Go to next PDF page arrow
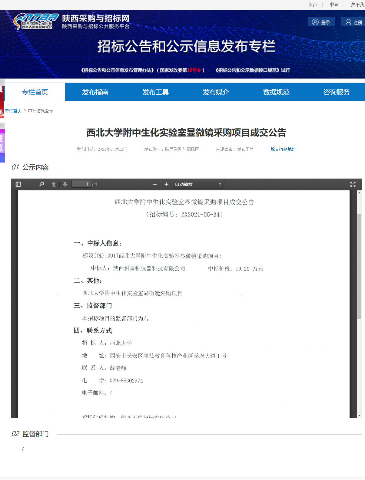Screen dimensions: 365x480 65,184
